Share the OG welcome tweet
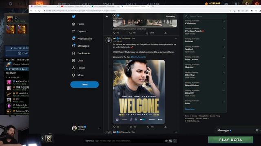 [165, 127]
